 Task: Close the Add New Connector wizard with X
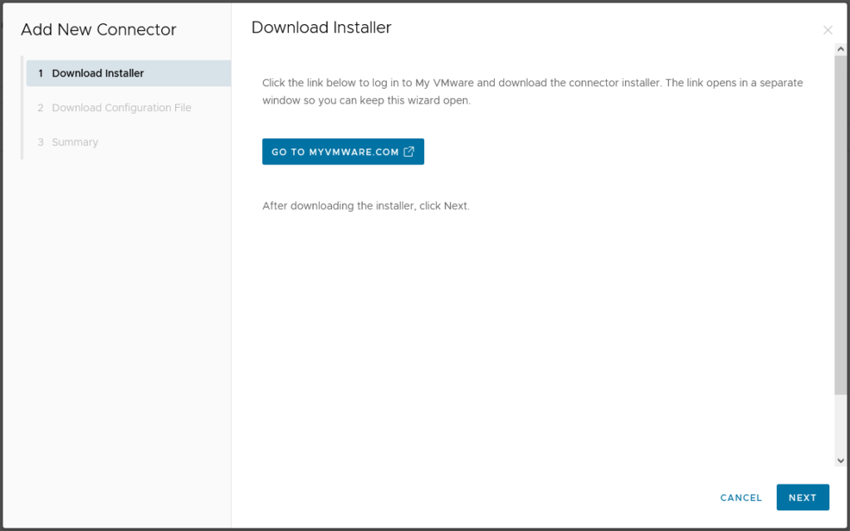(828, 31)
